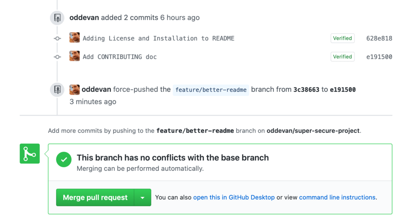Open merge options dropdown arrow

point(143,198)
